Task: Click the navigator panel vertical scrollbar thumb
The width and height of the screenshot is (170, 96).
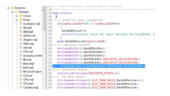Action: (43, 18)
